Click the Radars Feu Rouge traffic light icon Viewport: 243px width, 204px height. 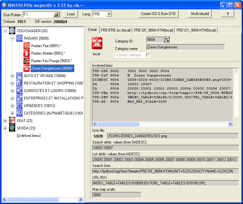(x=27, y=61)
